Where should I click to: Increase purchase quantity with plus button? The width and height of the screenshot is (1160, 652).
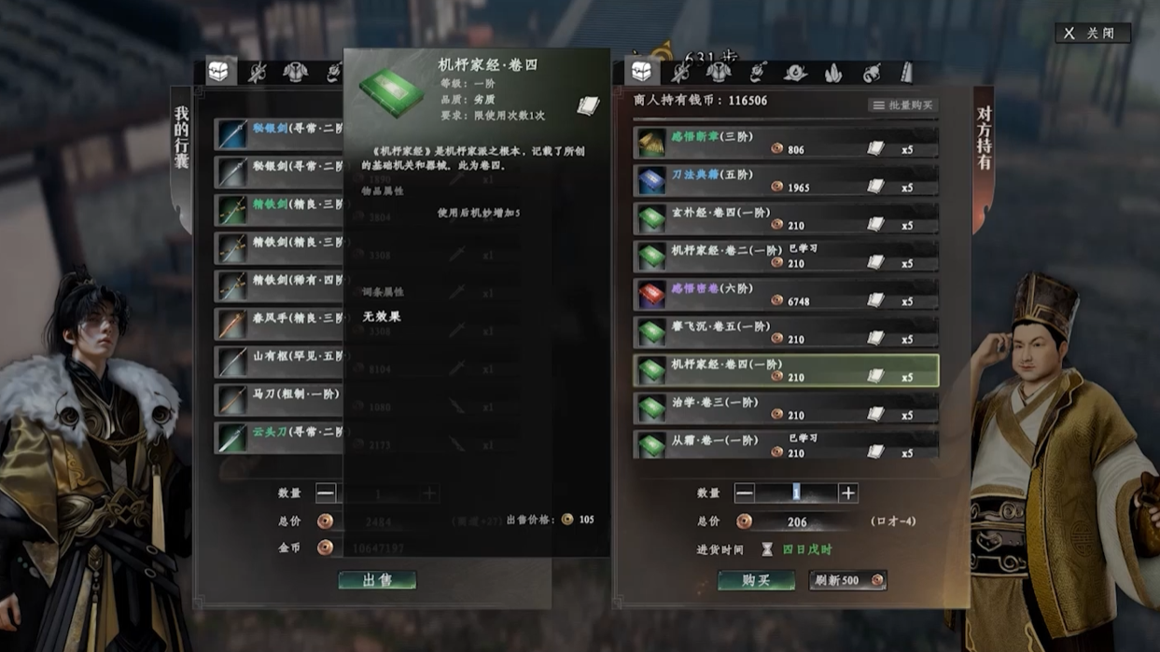847,492
